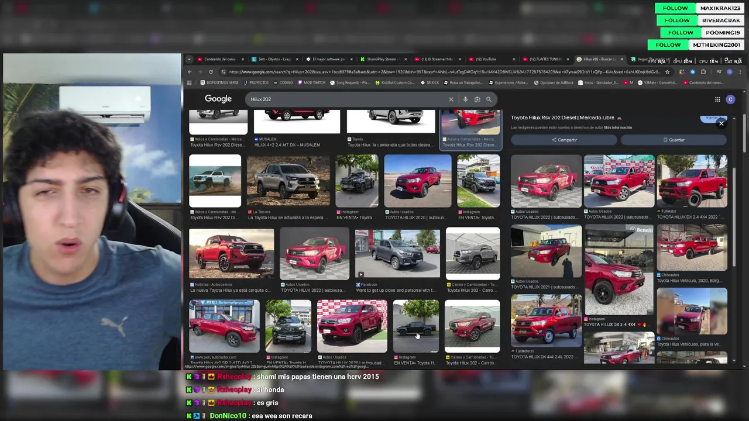Click the Guardar button
The image size is (749, 421).
click(x=674, y=140)
